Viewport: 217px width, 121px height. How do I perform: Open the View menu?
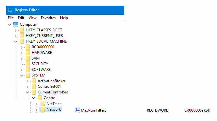pyautogui.click(x=32, y=18)
